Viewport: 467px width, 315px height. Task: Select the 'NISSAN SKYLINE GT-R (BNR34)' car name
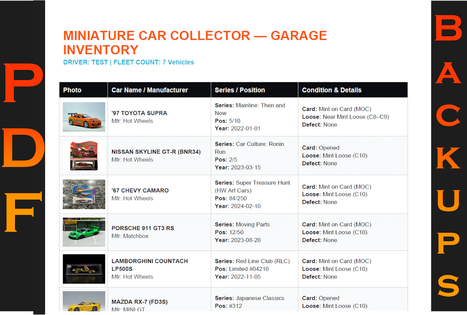156,152
